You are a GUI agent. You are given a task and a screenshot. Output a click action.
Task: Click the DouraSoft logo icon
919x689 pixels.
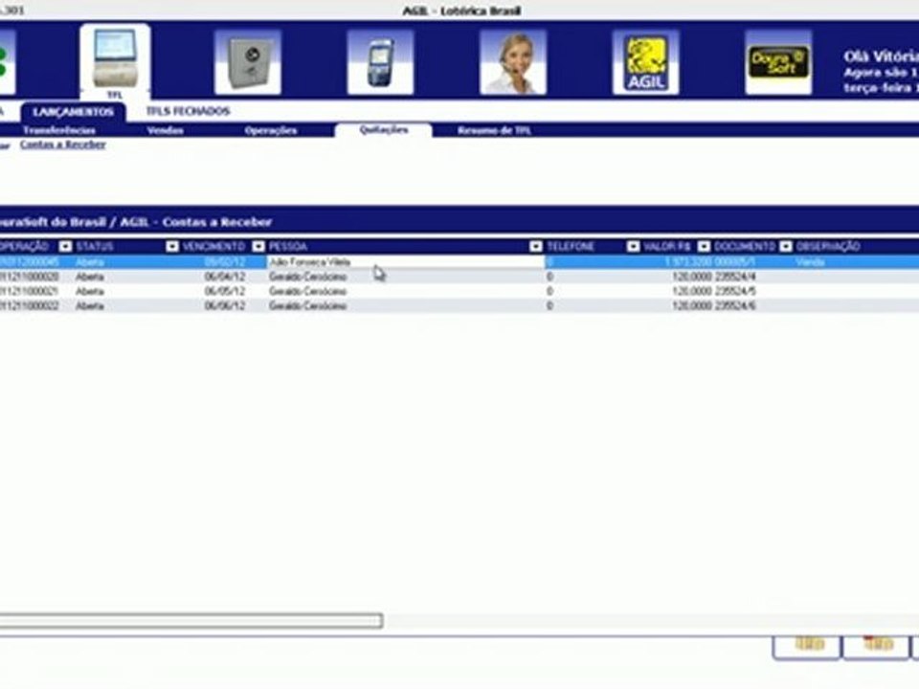coord(778,63)
